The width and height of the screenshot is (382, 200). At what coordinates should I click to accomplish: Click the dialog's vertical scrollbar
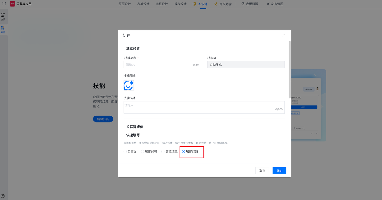(289, 70)
